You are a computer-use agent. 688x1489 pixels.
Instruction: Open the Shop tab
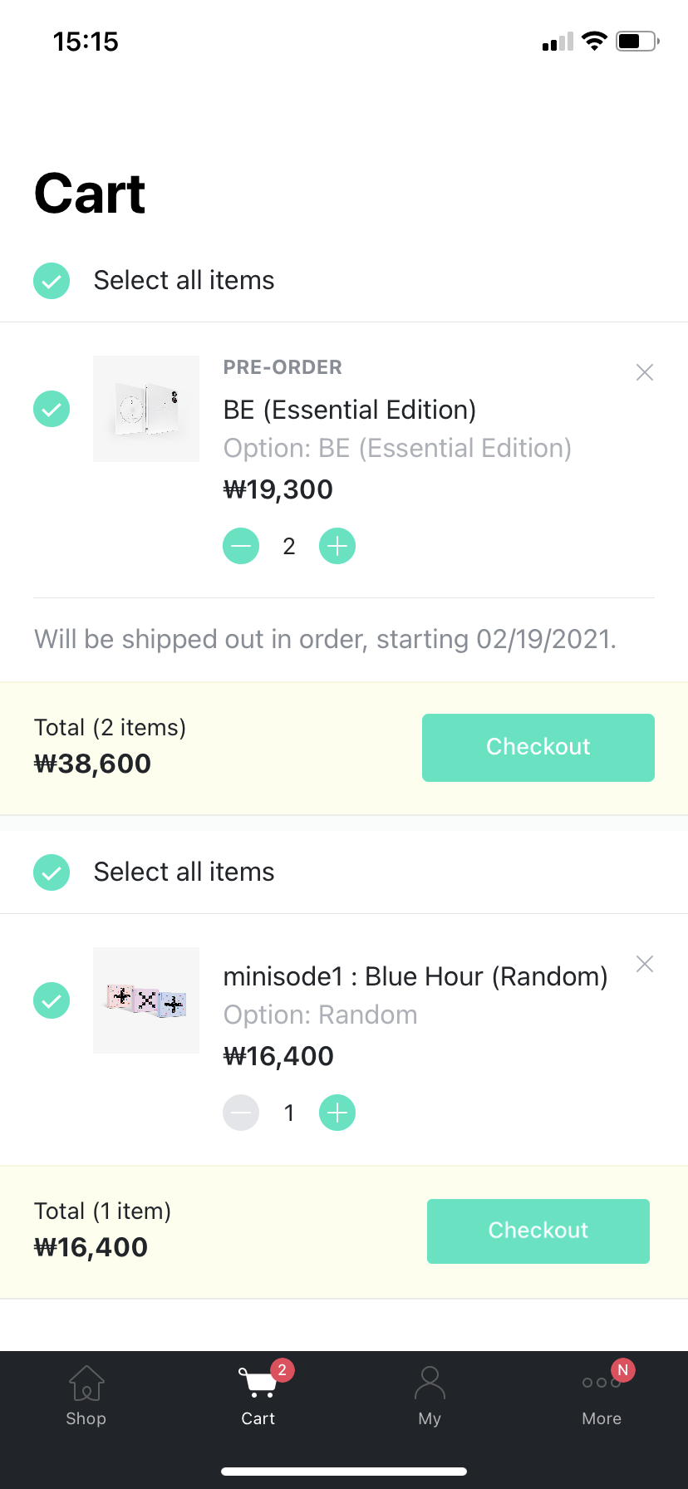86,1396
